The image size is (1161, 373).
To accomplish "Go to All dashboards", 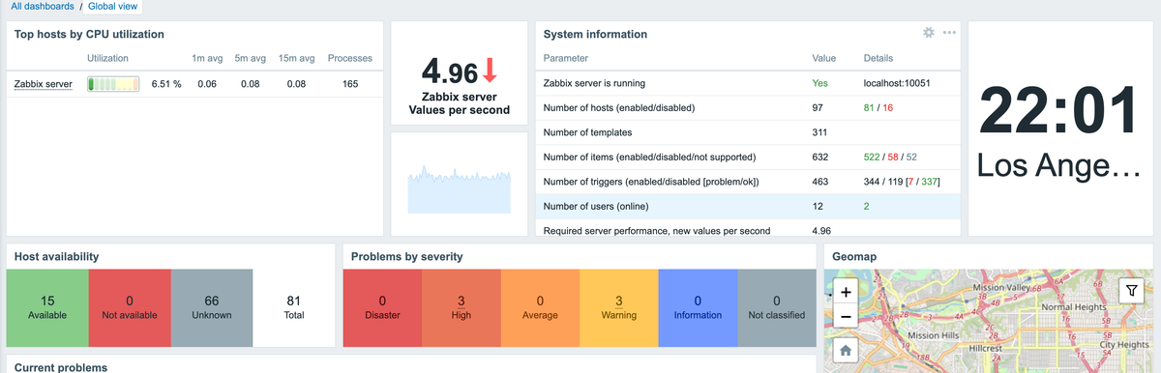I will pos(43,6).
